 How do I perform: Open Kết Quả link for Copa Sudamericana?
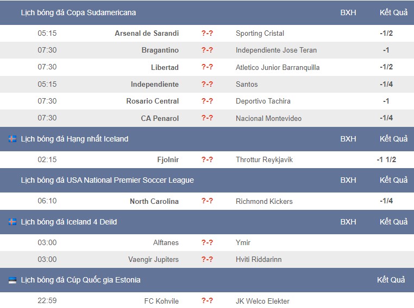pos(393,12)
